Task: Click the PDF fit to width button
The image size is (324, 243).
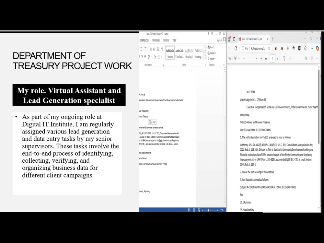Action: [x=266, y=58]
